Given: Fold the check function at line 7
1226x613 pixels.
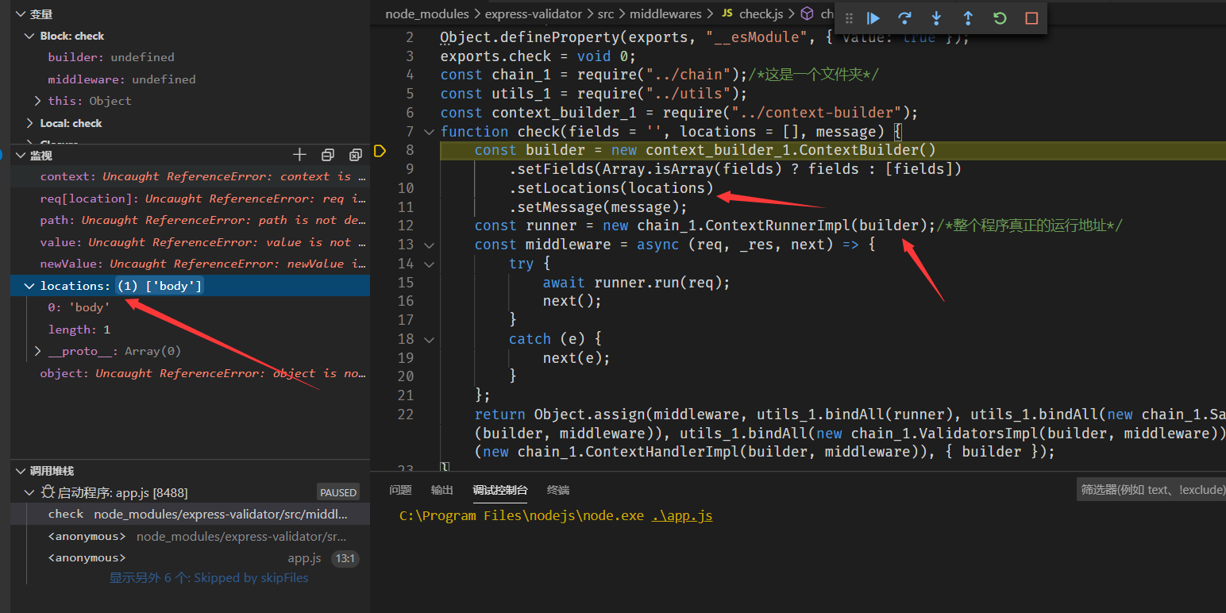Looking at the screenshot, I should click(x=430, y=132).
